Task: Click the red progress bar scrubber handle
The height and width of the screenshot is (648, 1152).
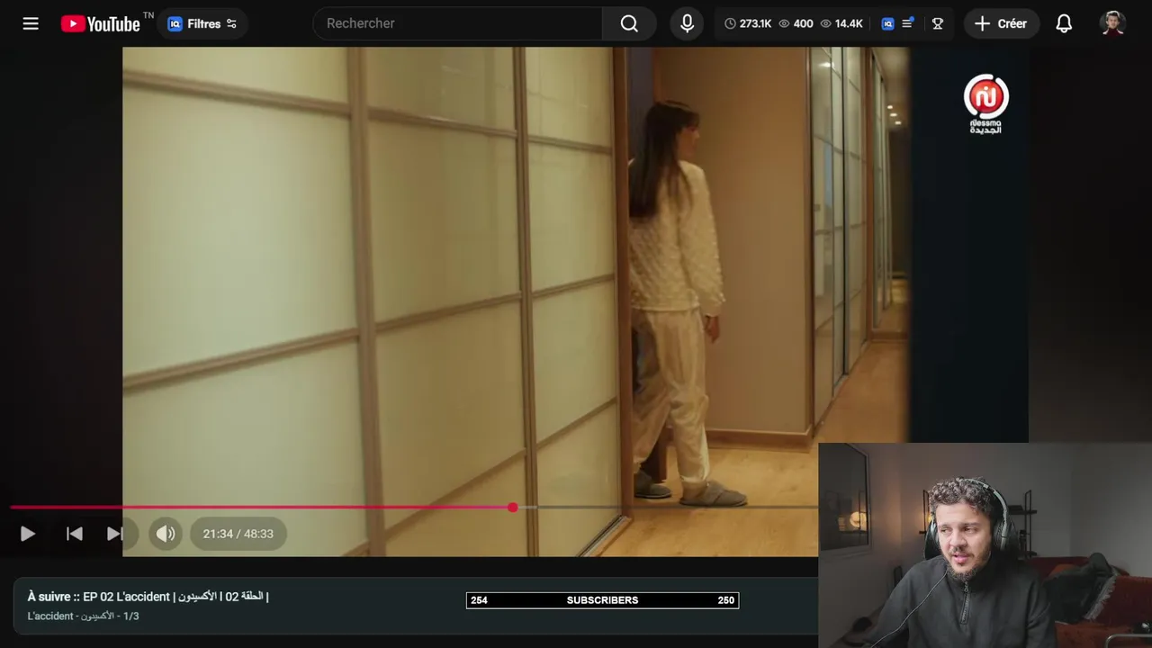Action: [513, 508]
